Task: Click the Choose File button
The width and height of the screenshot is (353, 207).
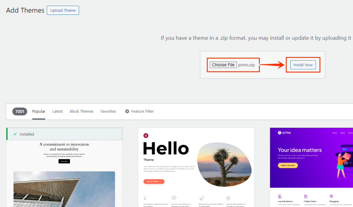Action: (223, 65)
